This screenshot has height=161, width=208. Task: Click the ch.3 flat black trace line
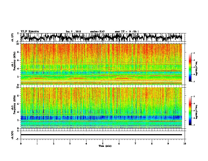[x=101, y=135]
